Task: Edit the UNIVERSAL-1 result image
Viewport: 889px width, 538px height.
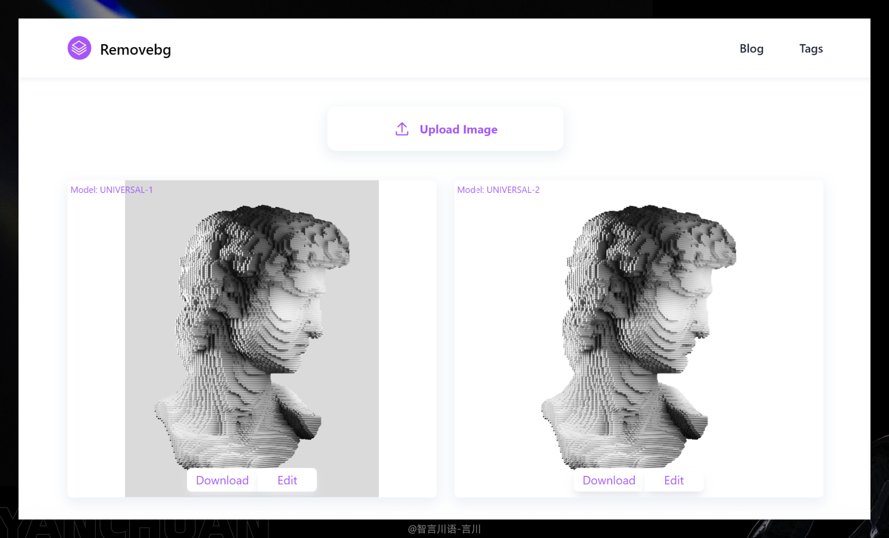Action: pyautogui.click(x=287, y=480)
